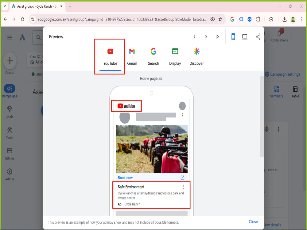The height and width of the screenshot is (230, 307).
Task: Open the Discover preview tab
Action: coord(196,56)
